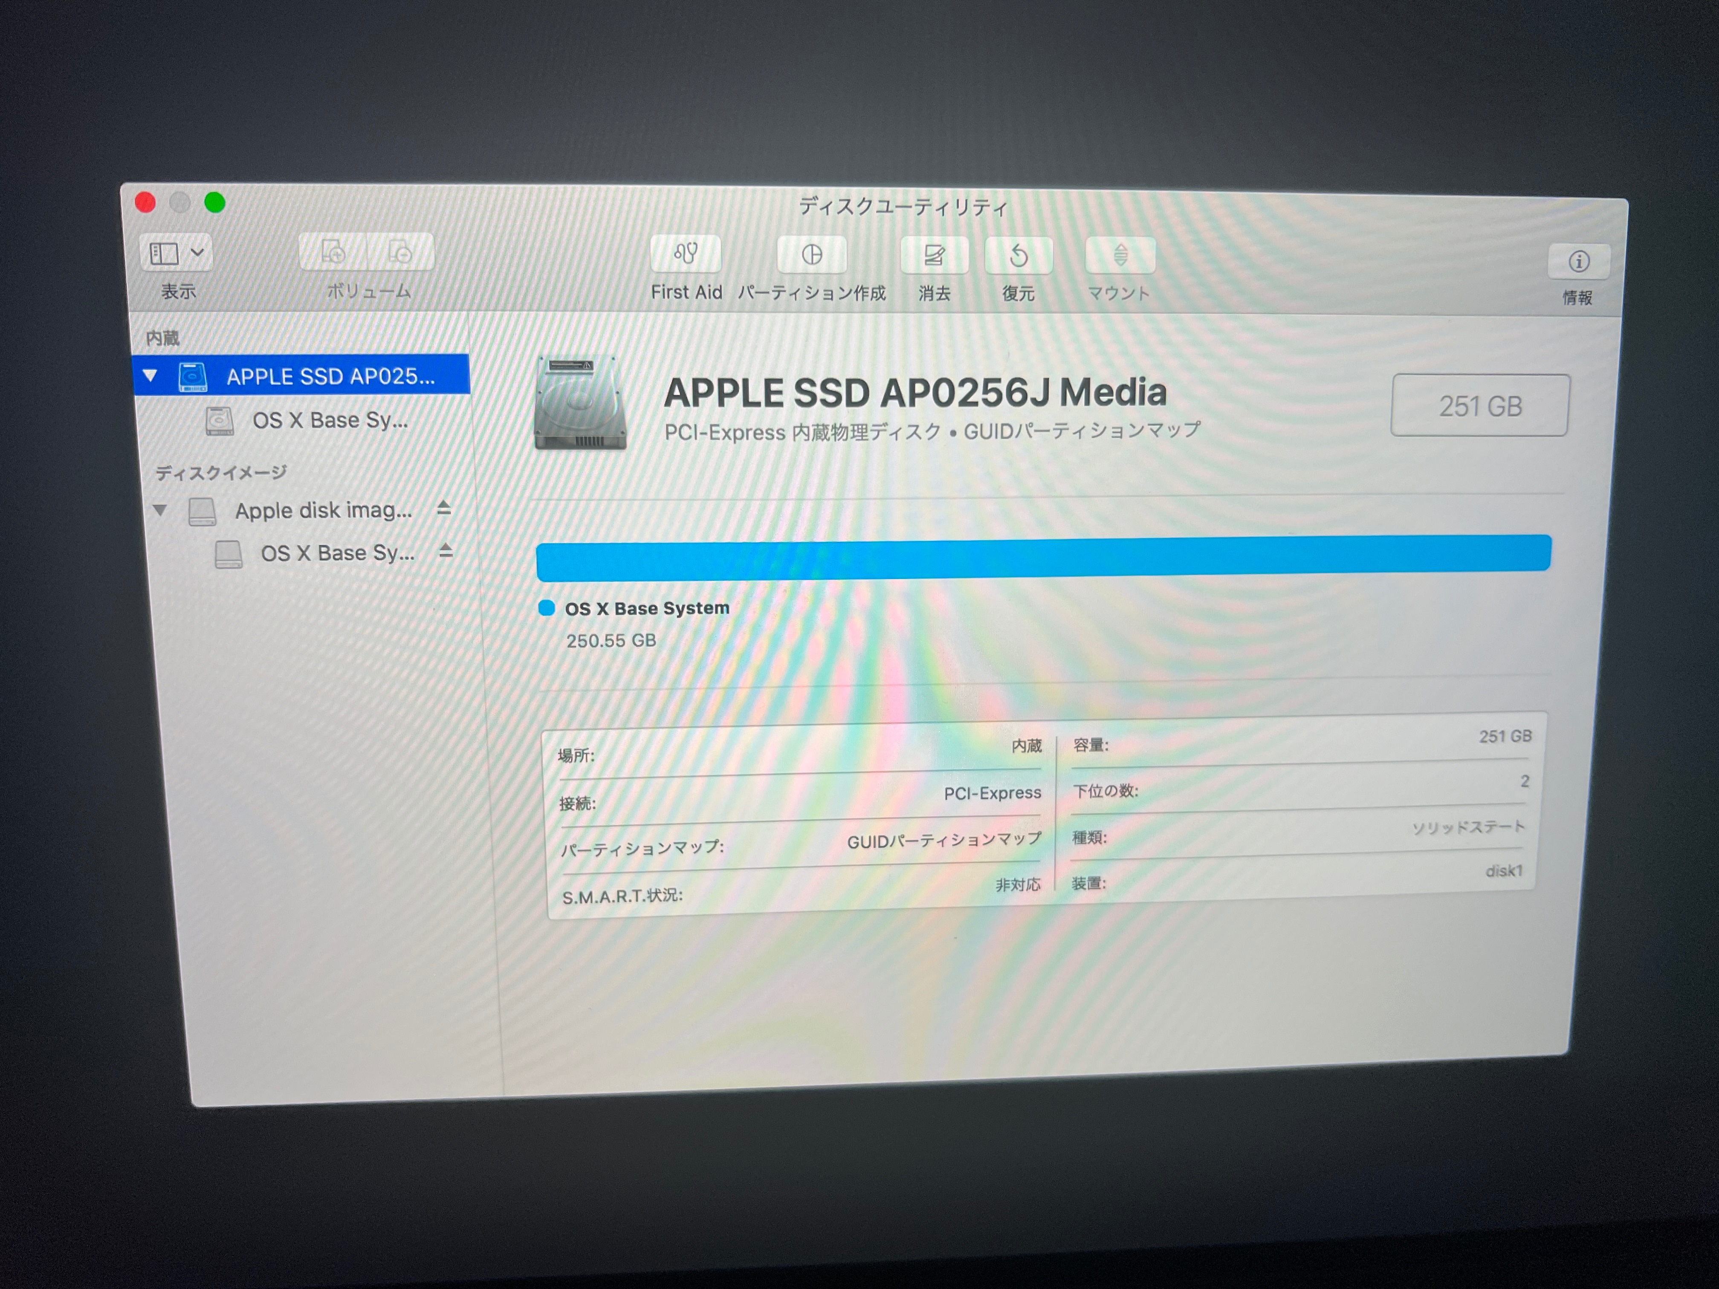
Task: Click the APPLE SSD sidebar drive icon
Action: [x=193, y=376]
